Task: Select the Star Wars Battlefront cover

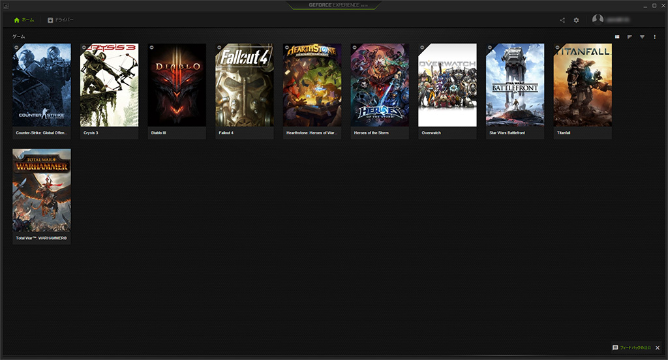Action: 515,85
